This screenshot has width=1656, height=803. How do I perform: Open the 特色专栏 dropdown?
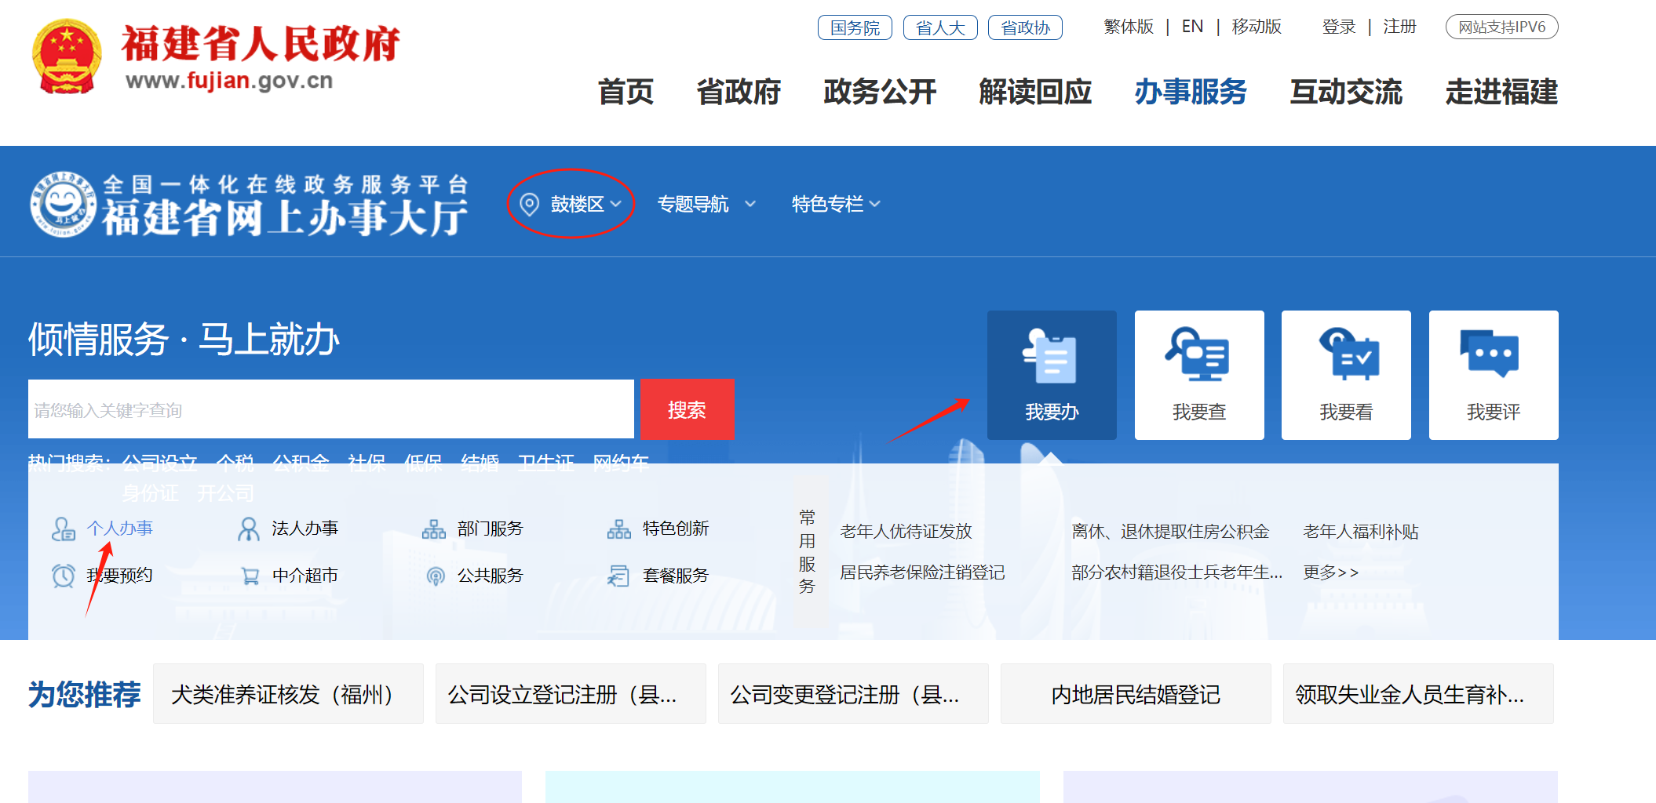click(x=835, y=205)
